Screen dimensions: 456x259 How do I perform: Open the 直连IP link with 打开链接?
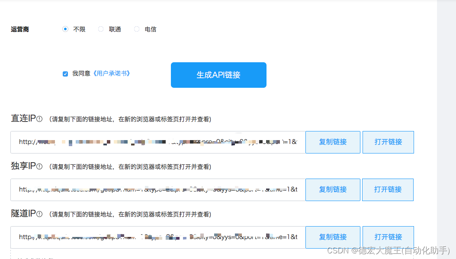[x=388, y=142]
